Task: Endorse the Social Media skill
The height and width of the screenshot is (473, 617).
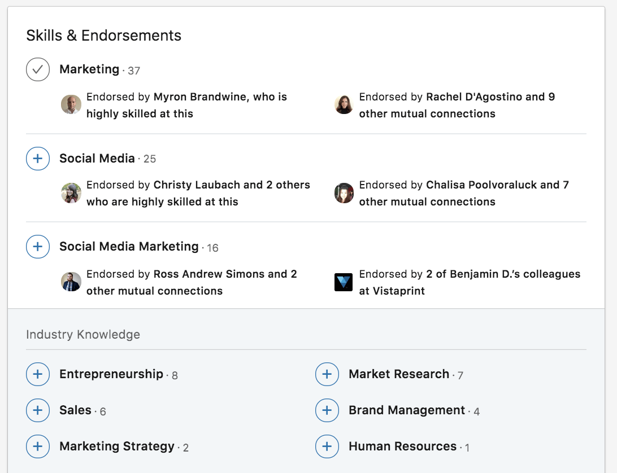Action: pos(38,159)
